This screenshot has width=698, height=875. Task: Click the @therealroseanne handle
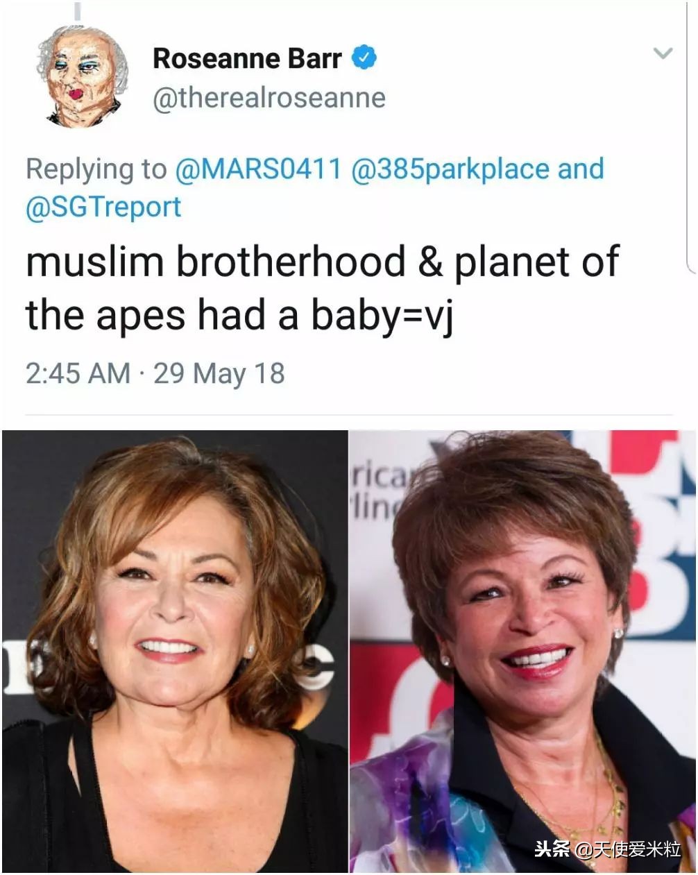[269, 99]
